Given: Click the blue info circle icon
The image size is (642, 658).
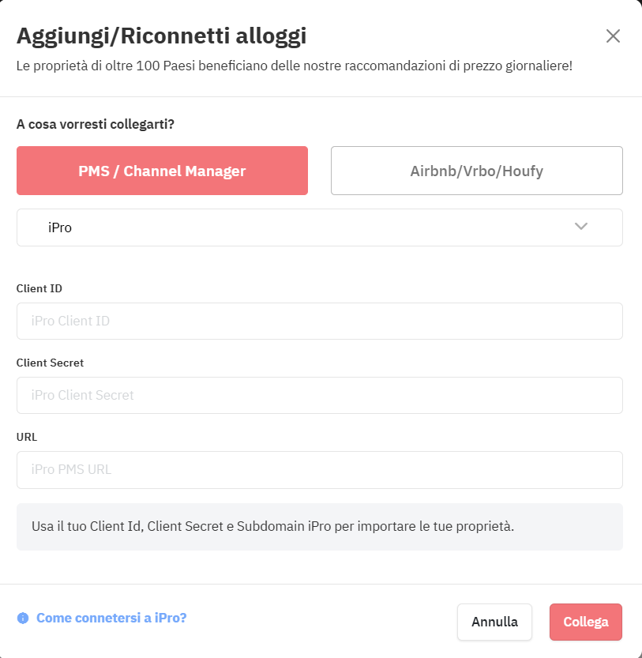Looking at the screenshot, I should [x=23, y=619].
